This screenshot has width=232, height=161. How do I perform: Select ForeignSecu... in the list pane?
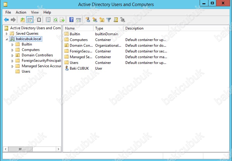81,51
